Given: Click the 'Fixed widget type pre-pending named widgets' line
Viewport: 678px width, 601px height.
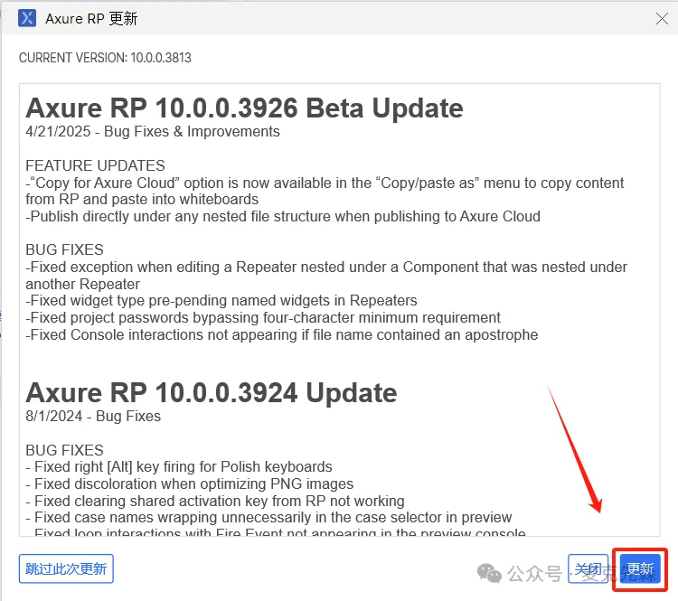Looking at the screenshot, I should point(221,300).
